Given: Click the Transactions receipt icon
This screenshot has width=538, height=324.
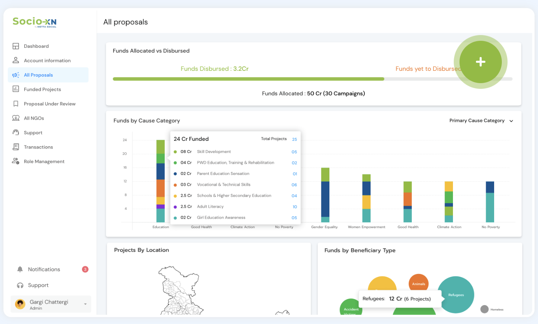Looking at the screenshot, I should [16, 147].
